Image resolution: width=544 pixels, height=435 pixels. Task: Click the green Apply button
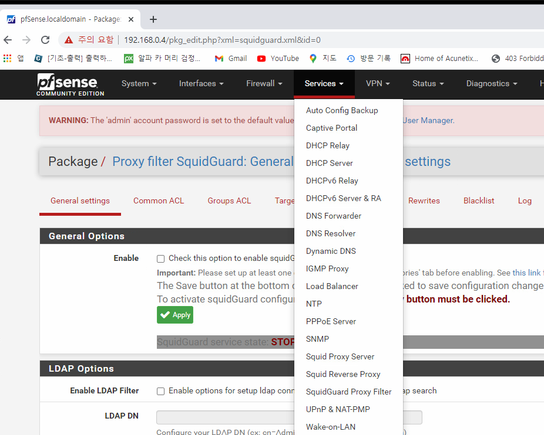(175, 315)
